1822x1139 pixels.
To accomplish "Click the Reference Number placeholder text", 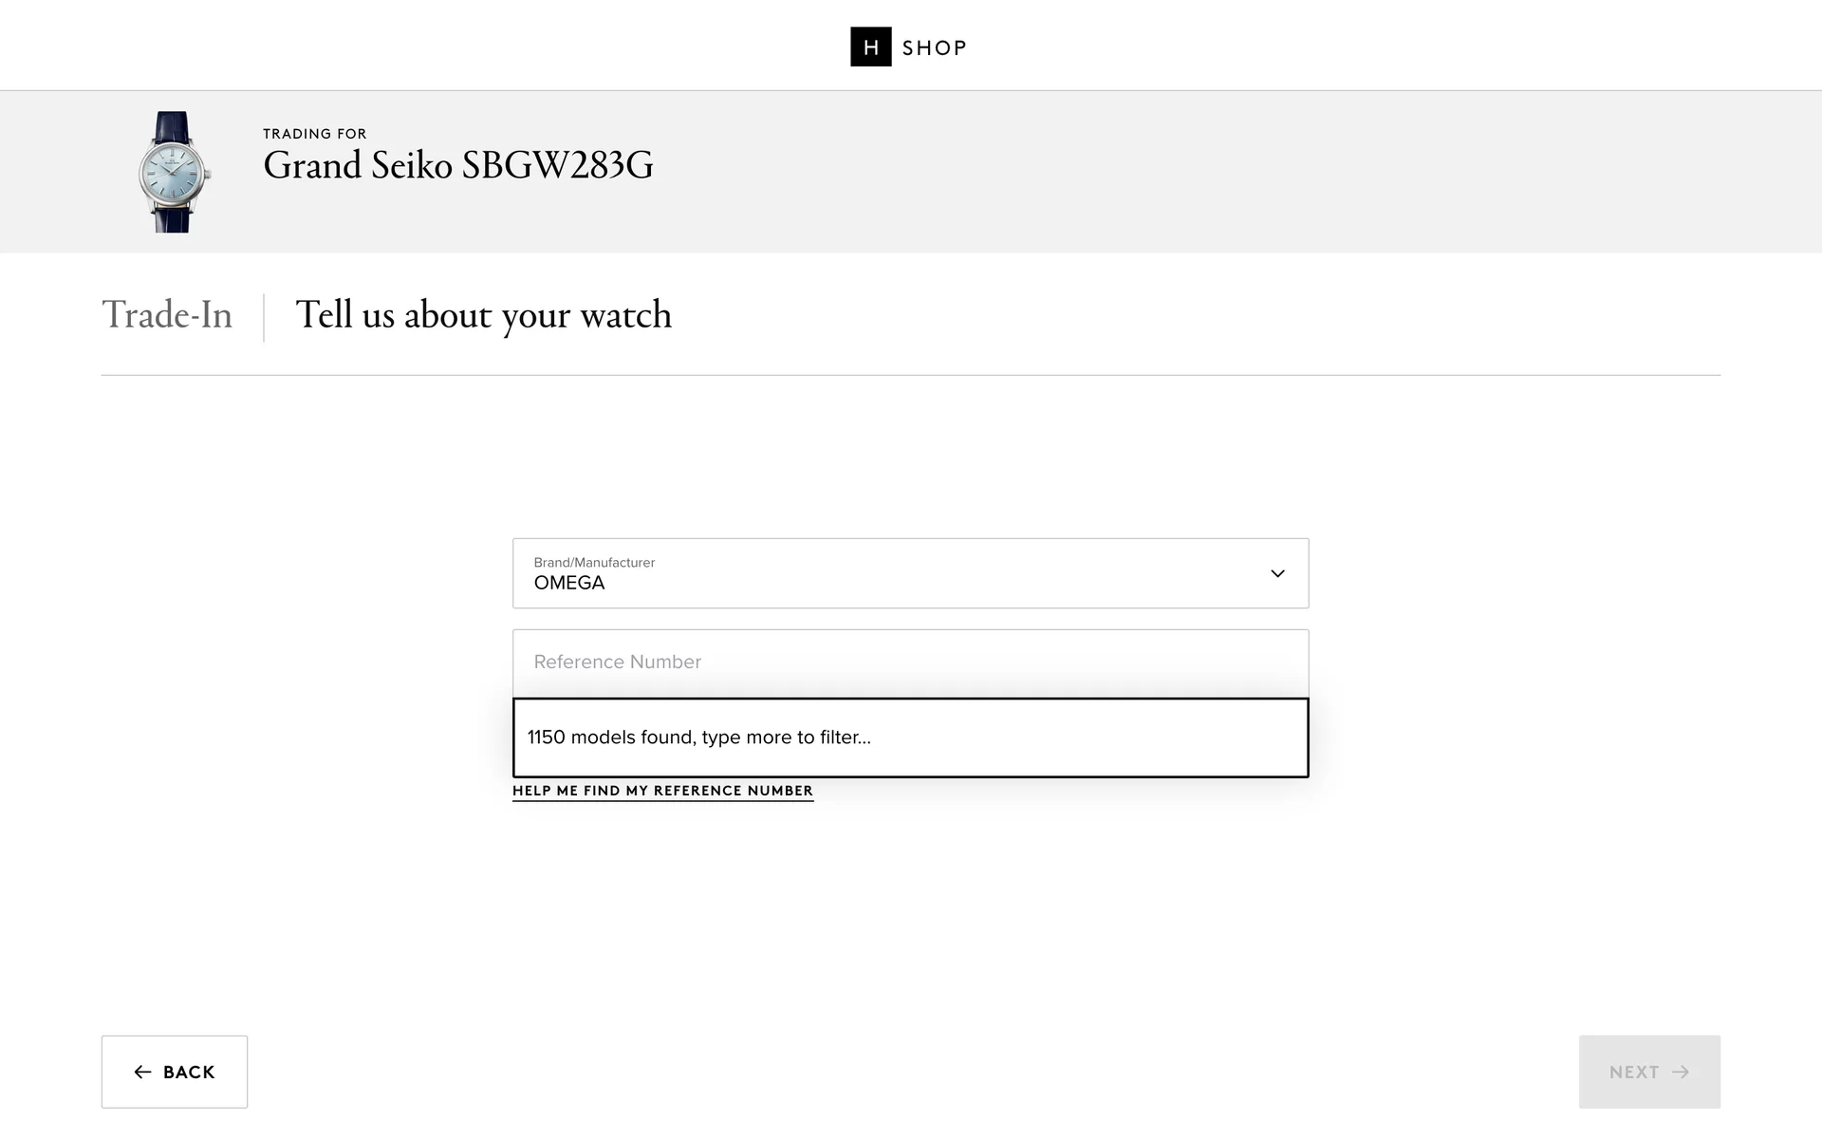I will click(x=617, y=663).
